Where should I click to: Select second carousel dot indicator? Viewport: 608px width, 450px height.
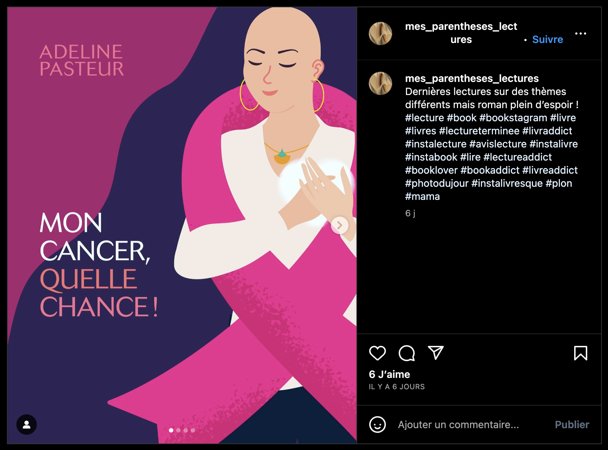click(178, 430)
